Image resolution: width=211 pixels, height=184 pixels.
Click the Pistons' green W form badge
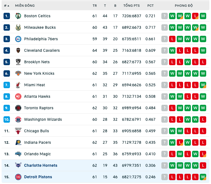[x=203, y=177]
